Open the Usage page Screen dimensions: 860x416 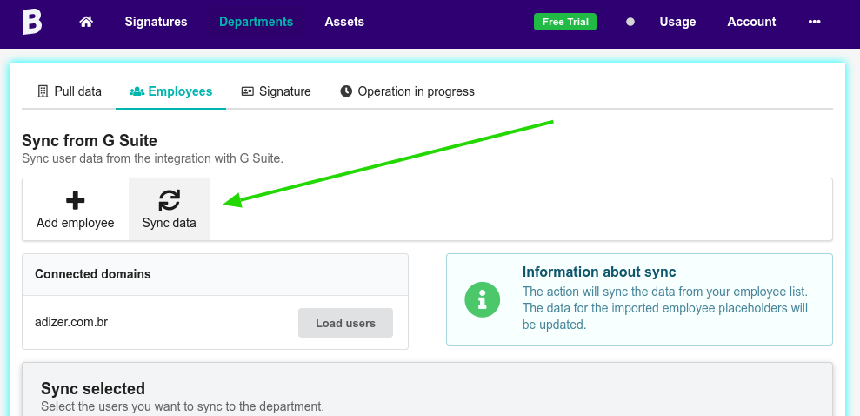[677, 22]
